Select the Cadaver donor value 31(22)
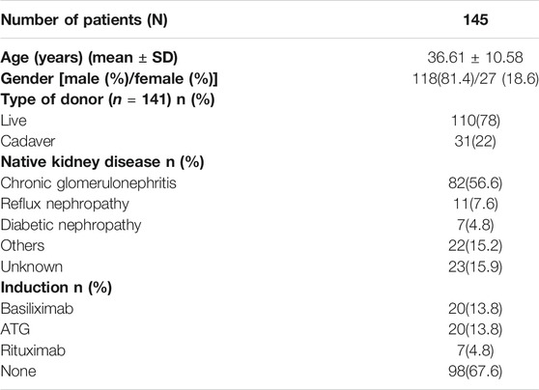 point(475,141)
